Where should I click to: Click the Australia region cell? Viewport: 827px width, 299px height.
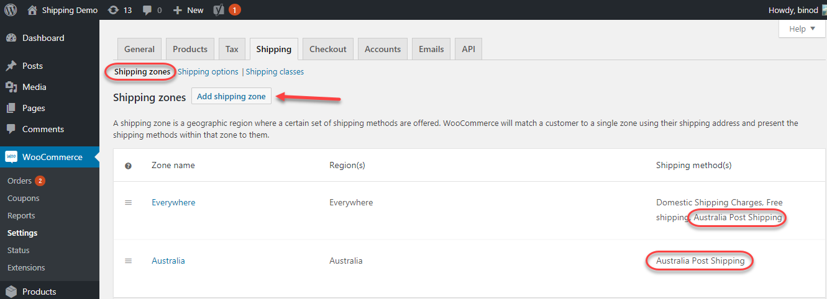[x=346, y=261]
